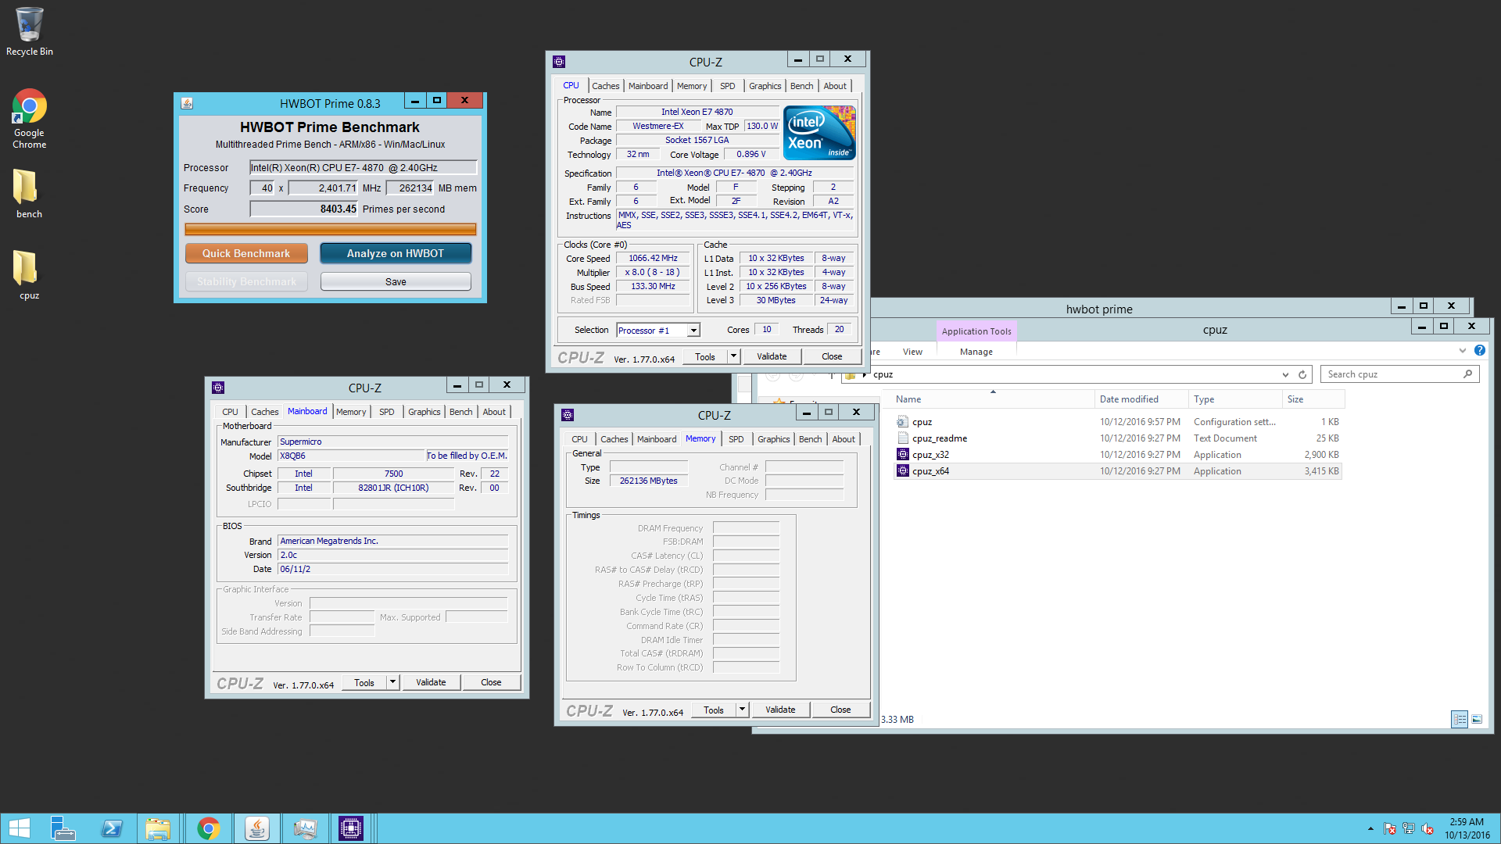Switch to the Java HWBOT Prime taskbar icon

pyautogui.click(x=256, y=828)
